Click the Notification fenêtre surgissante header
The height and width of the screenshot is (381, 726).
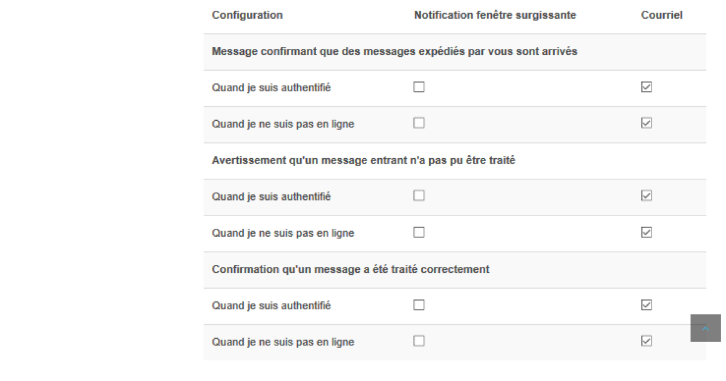[495, 15]
